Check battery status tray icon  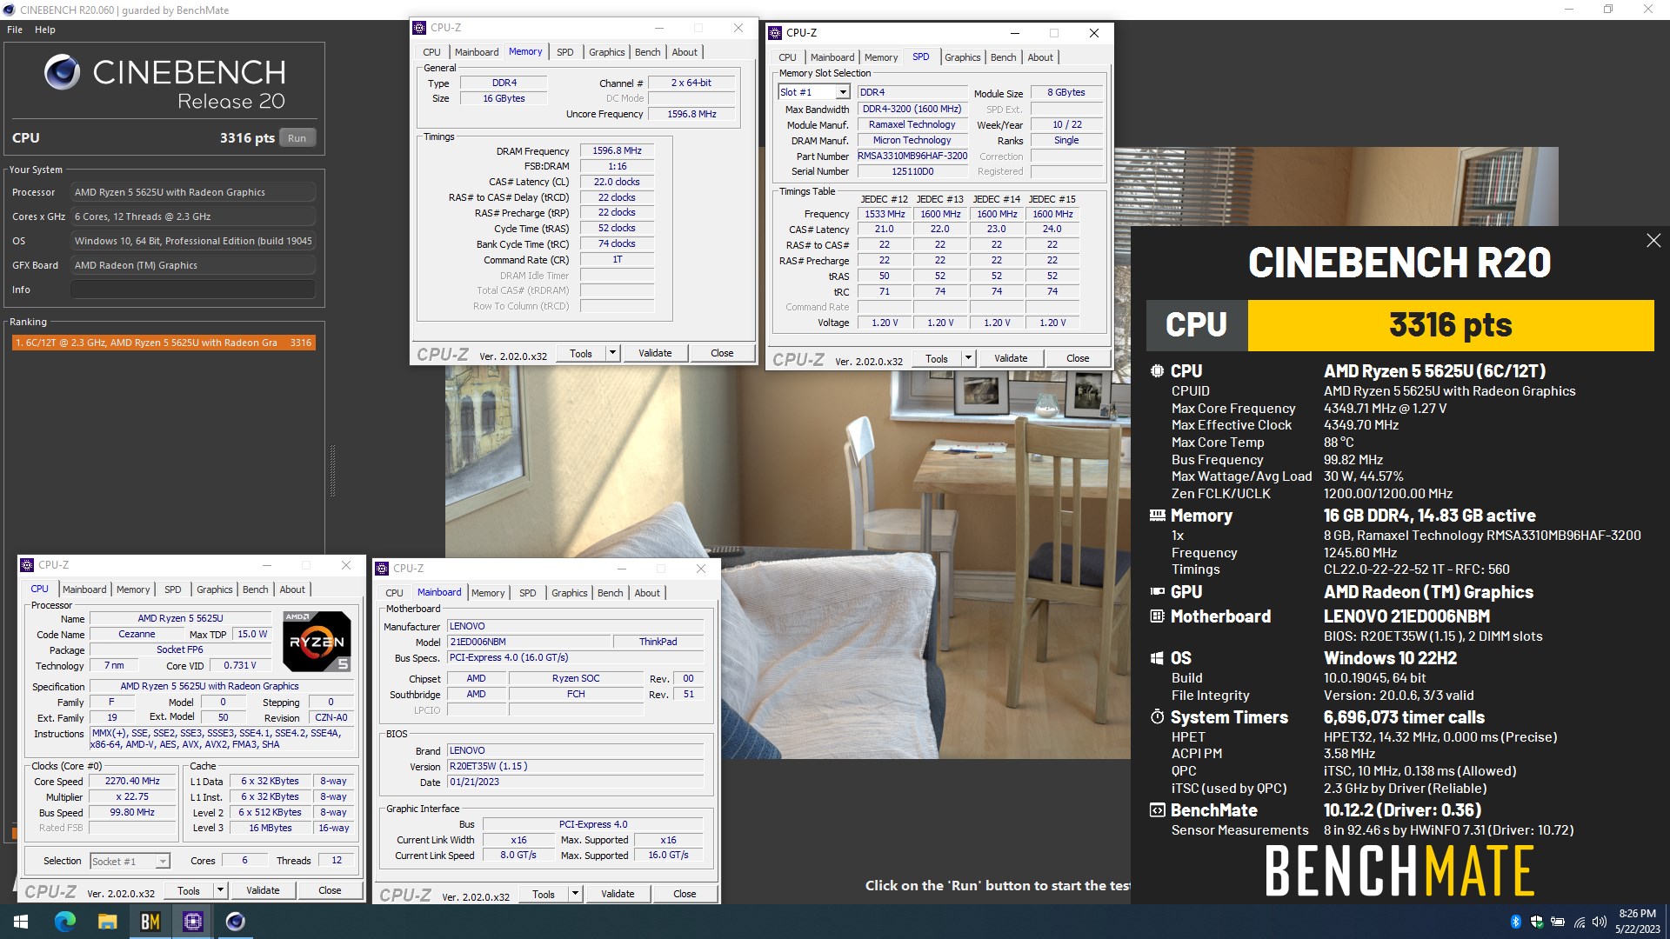1558,922
